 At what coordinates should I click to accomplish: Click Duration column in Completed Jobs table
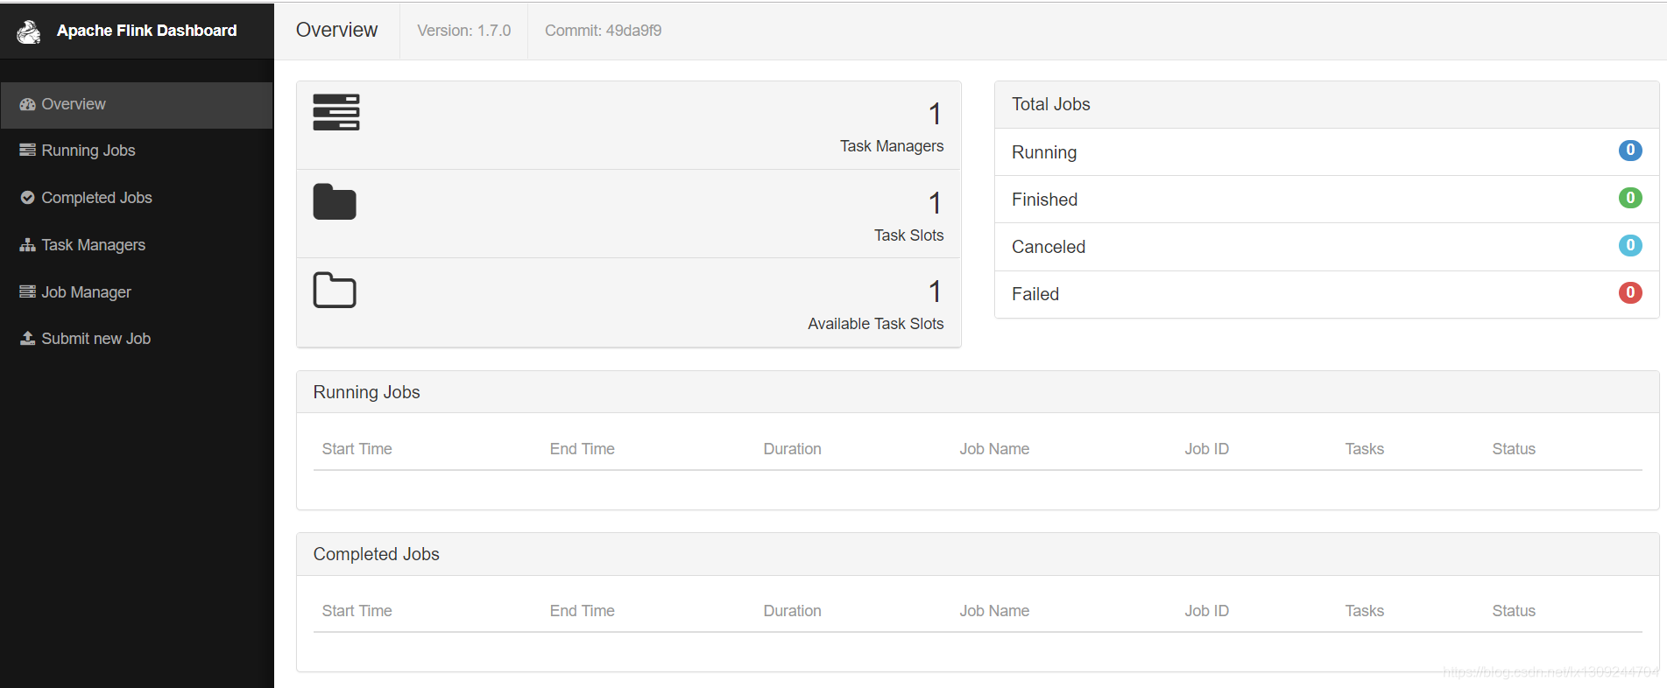[x=792, y=611]
